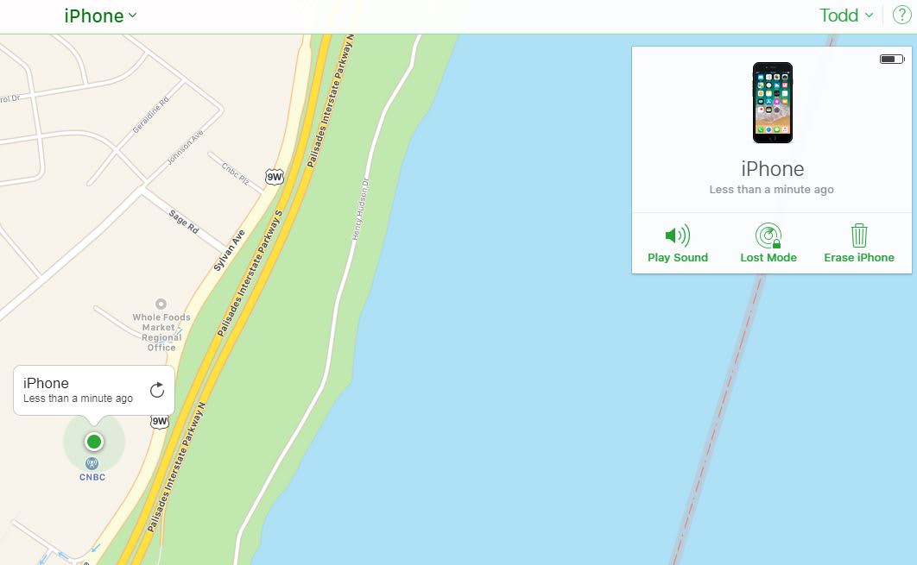
Task: Click the CNBC point of interest icon
Action: pos(92,464)
